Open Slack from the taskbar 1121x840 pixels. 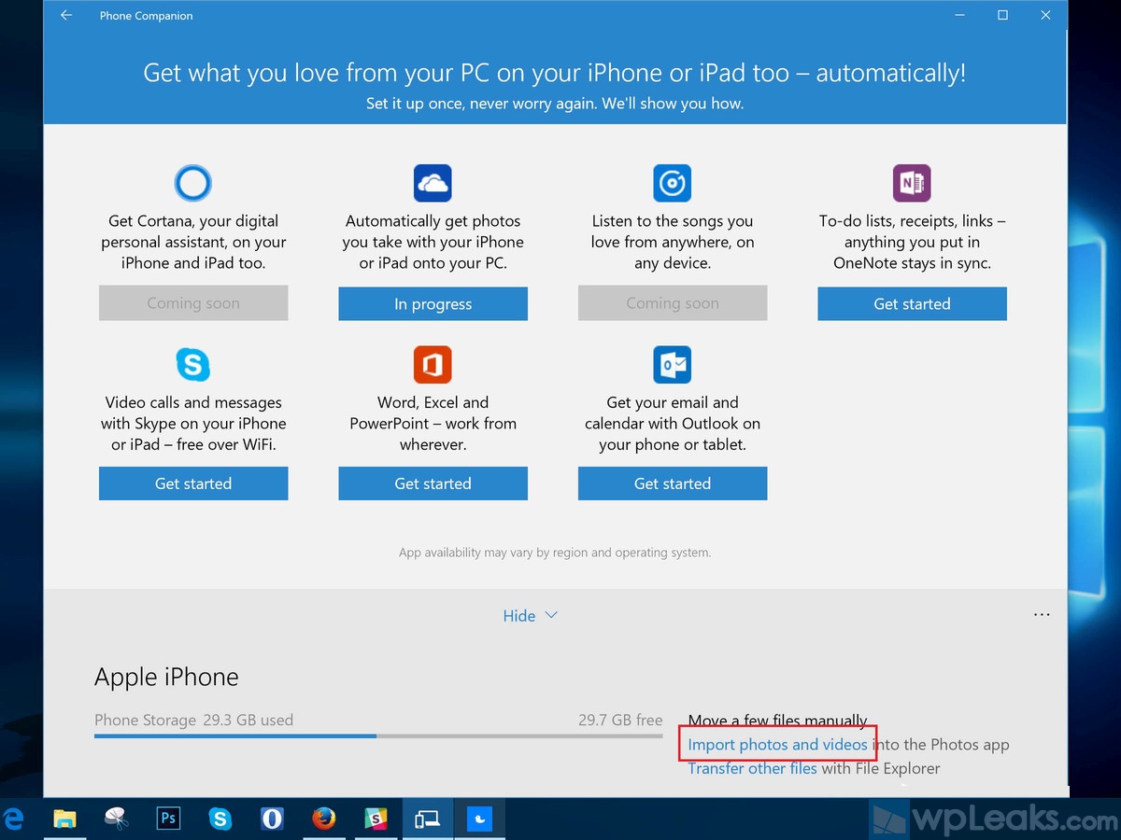pyautogui.click(x=376, y=819)
